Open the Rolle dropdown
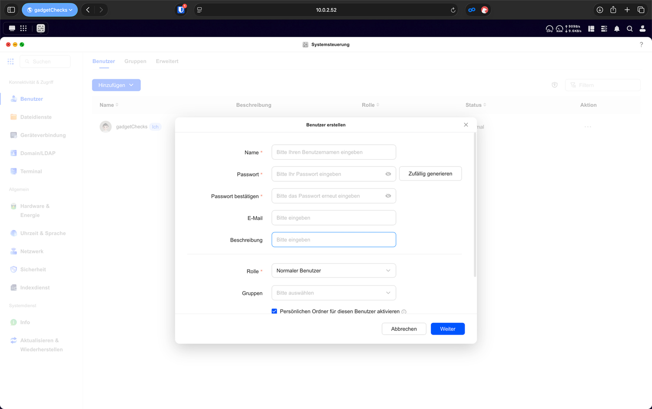The image size is (652, 409). [x=333, y=271]
